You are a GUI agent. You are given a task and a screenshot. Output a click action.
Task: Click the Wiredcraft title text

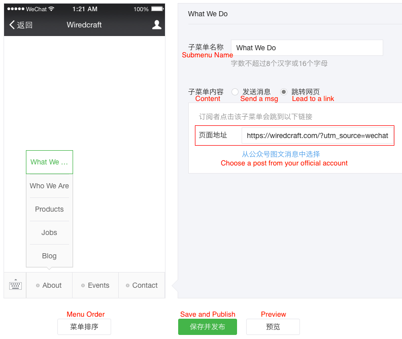tap(84, 25)
